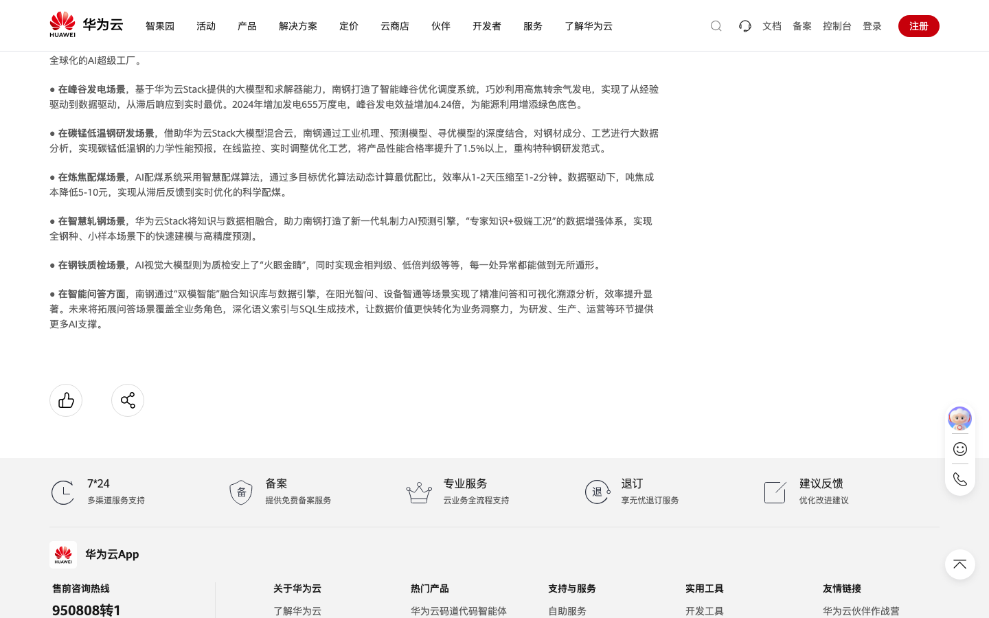The image size is (989, 618).
Task: Click the 退订 refund icon
Action: click(598, 492)
